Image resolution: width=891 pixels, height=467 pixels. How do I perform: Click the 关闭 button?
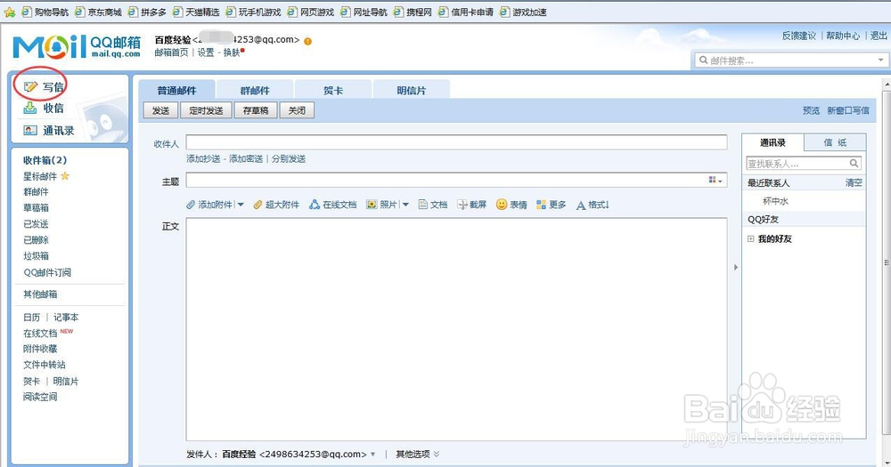297,110
